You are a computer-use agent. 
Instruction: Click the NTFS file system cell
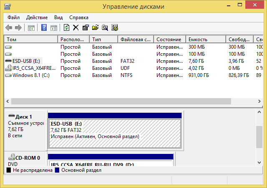click(x=126, y=75)
